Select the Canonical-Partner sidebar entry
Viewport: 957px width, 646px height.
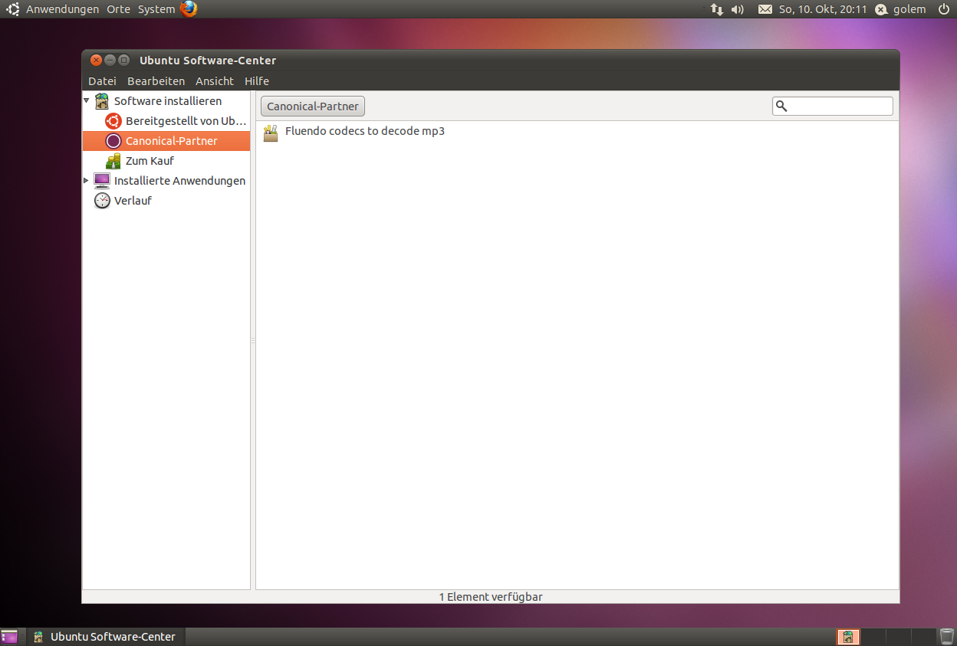[166, 141]
